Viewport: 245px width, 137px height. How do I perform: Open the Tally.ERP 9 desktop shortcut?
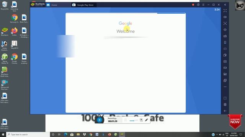click(15, 45)
